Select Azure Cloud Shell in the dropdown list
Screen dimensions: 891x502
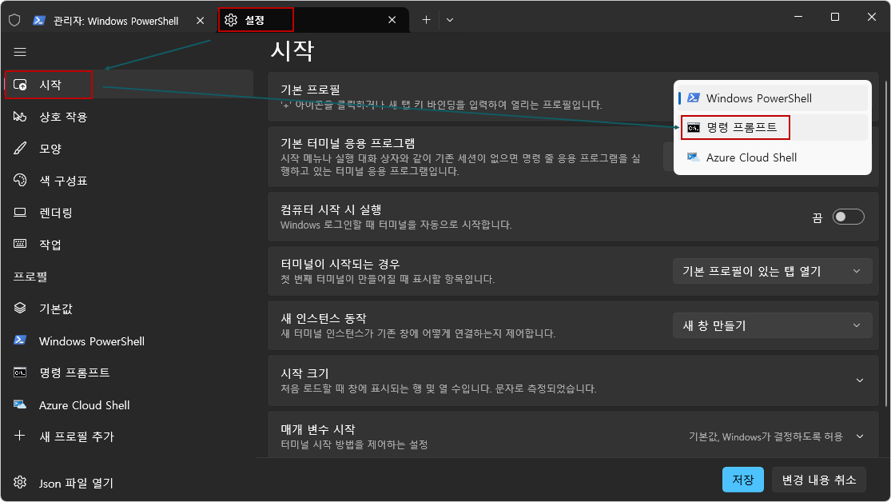773,157
